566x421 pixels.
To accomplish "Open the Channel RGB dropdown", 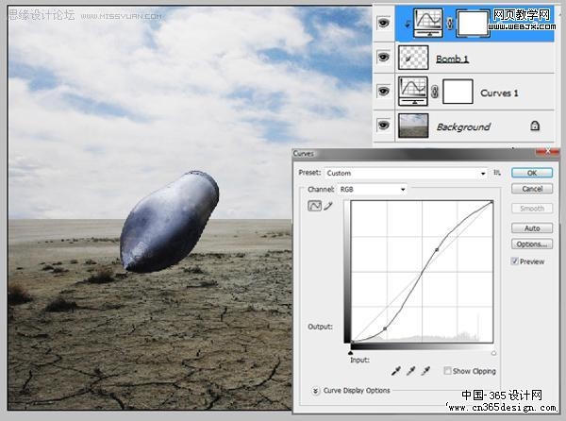I will pos(372,189).
